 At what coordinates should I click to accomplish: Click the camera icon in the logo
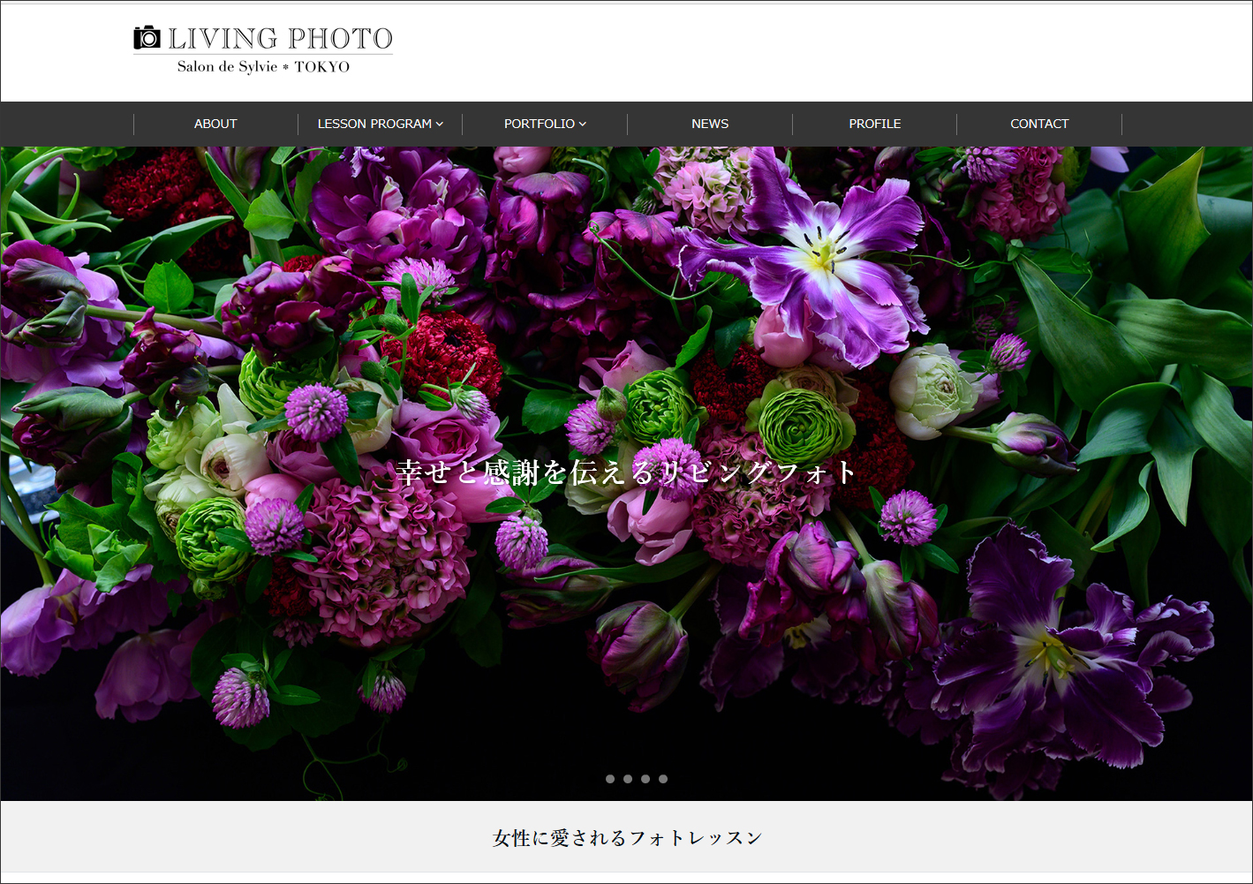pyautogui.click(x=147, y=37)
